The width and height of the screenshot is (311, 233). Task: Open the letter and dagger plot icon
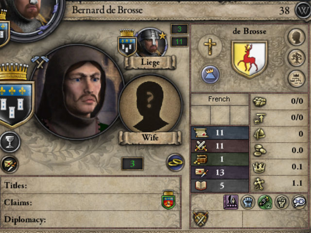tap(10, 165)
